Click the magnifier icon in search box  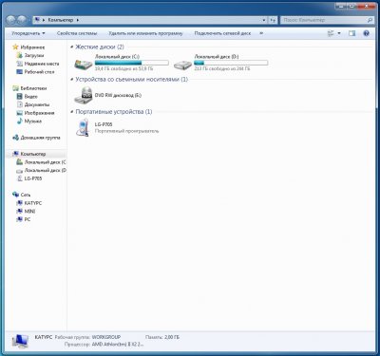click(x=370, y=20)
